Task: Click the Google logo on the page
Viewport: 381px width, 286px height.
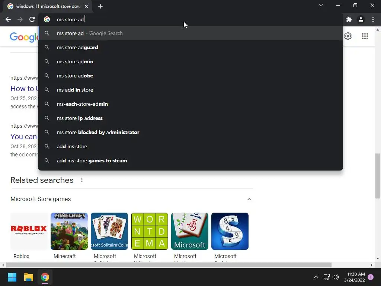Action: 24,37
